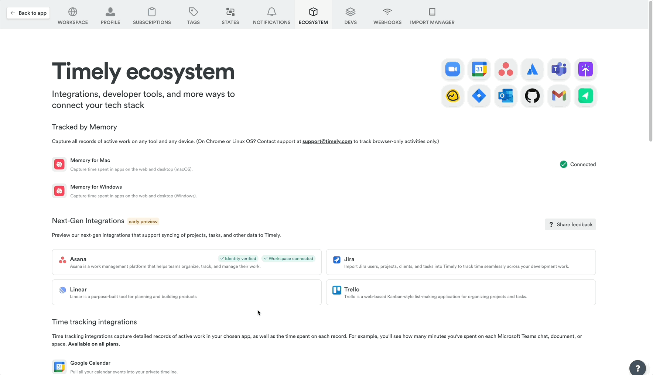Click the Connected status for Memory for Mac
Image resolution: width=653 pixels, height=375 pixels.
578,164
